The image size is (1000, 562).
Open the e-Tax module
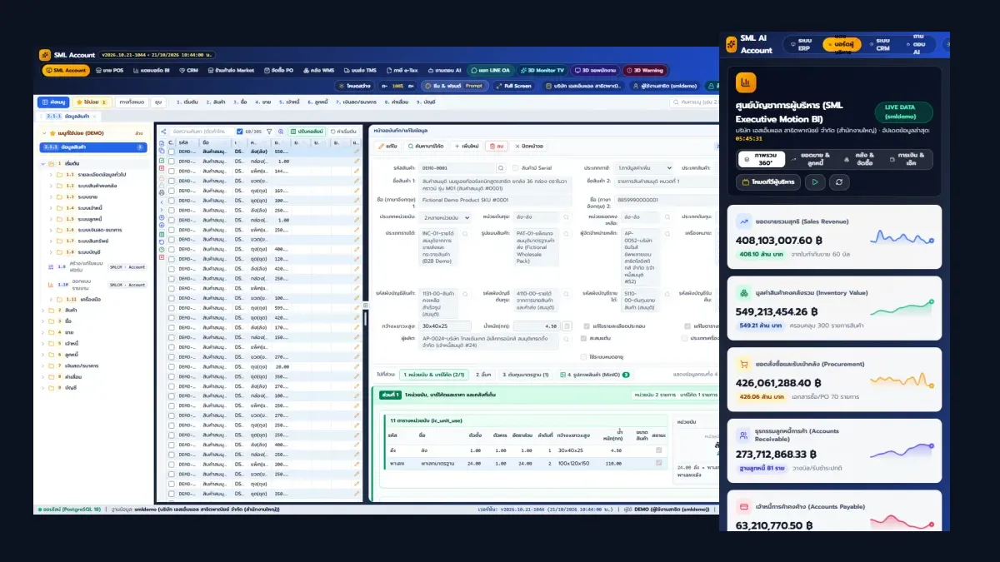point(403,71)
